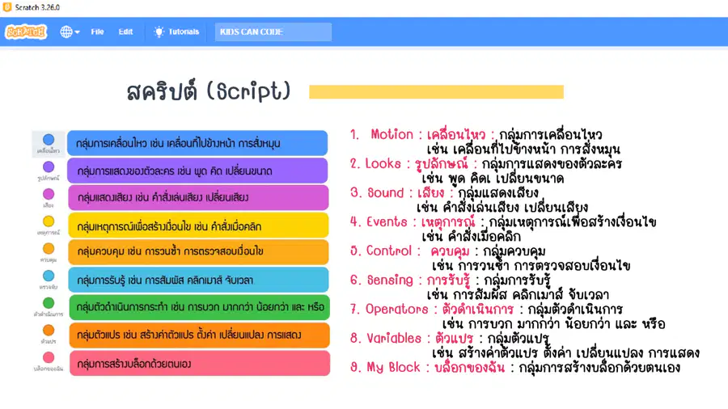
Task: Open the File menu
Action: click(98, 32)
